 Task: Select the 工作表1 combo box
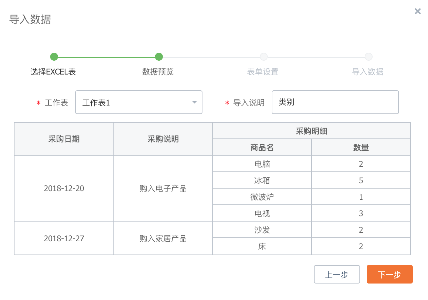[135, 102]
